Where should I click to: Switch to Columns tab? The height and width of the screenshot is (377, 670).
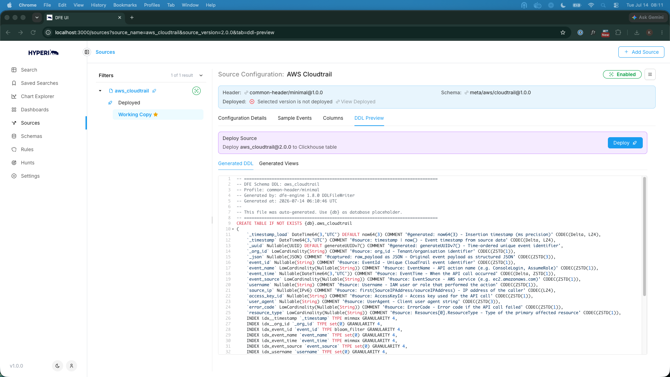[333, 118]
